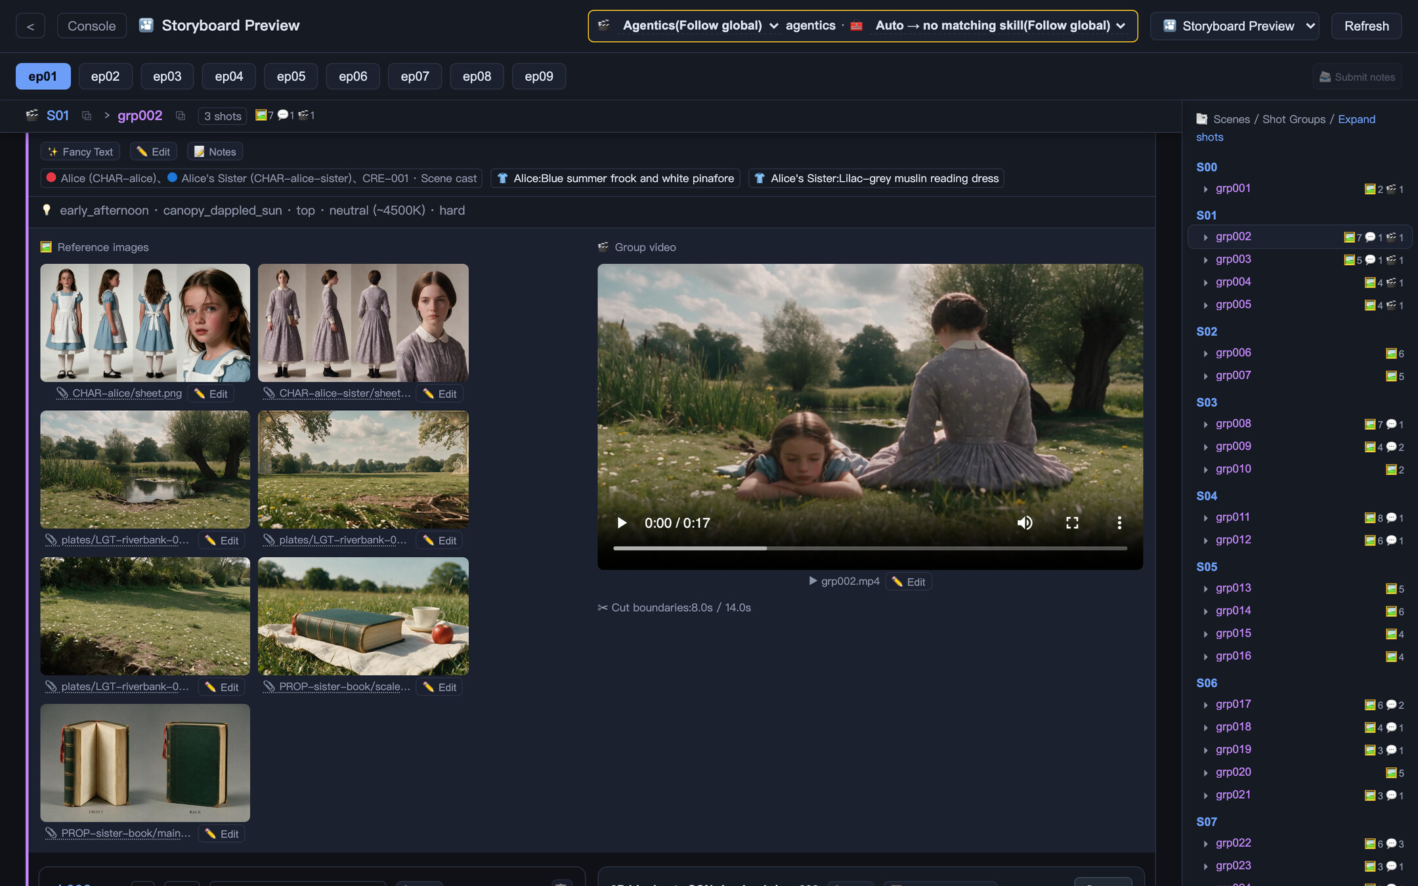The image size is (1418, 886).
Task: Open the Auto no matching skill dropdown
Action: pyautogui.click(x=1000, y=26)
